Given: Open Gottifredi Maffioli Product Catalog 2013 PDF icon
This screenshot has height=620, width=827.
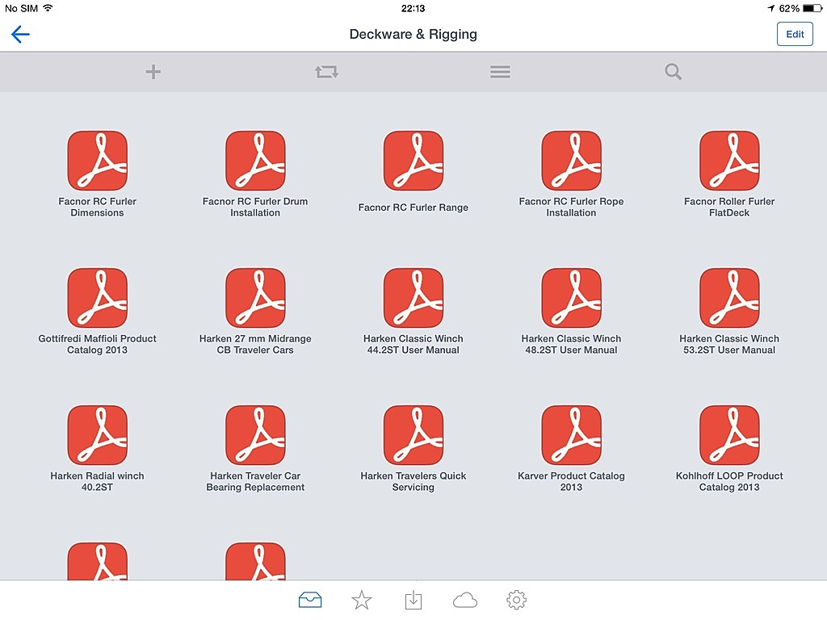Looking at the screenshot, I should tap(98, 298).
